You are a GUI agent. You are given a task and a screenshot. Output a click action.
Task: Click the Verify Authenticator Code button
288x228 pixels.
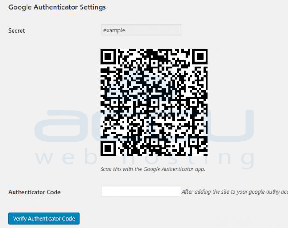(x=44, y=218)
